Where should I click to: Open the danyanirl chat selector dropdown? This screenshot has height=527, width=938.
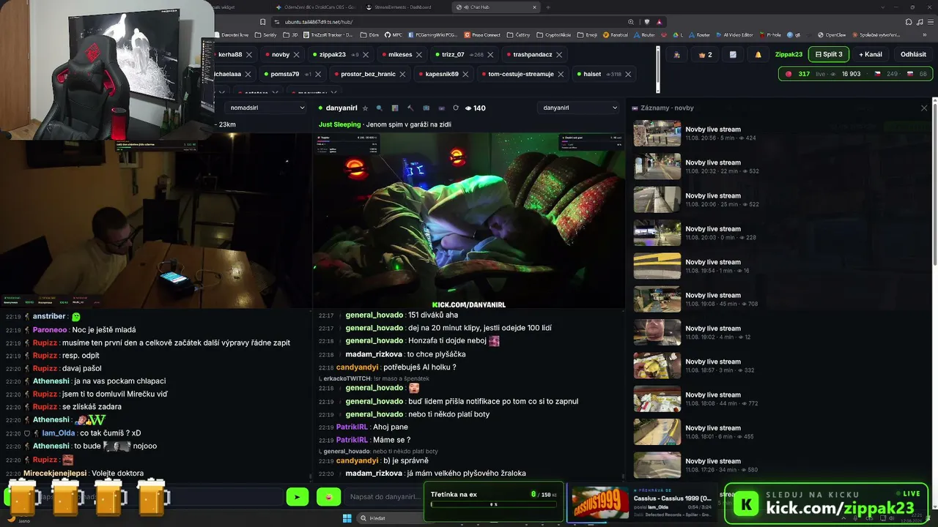(x=579, y=108)
